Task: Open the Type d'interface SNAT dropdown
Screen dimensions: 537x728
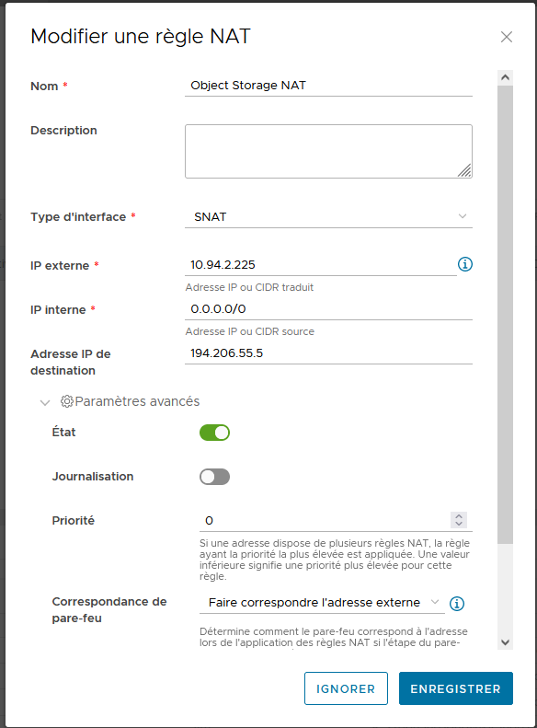Action: pos(328,217)
